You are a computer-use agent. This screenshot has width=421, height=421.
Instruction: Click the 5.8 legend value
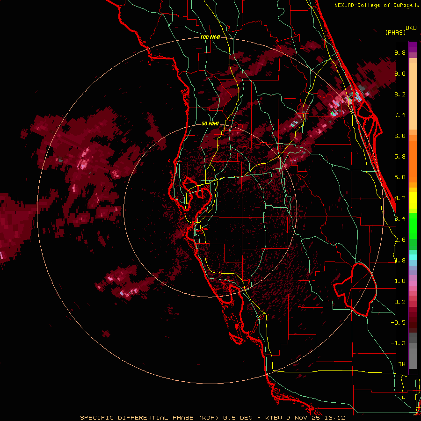point(400,157)
